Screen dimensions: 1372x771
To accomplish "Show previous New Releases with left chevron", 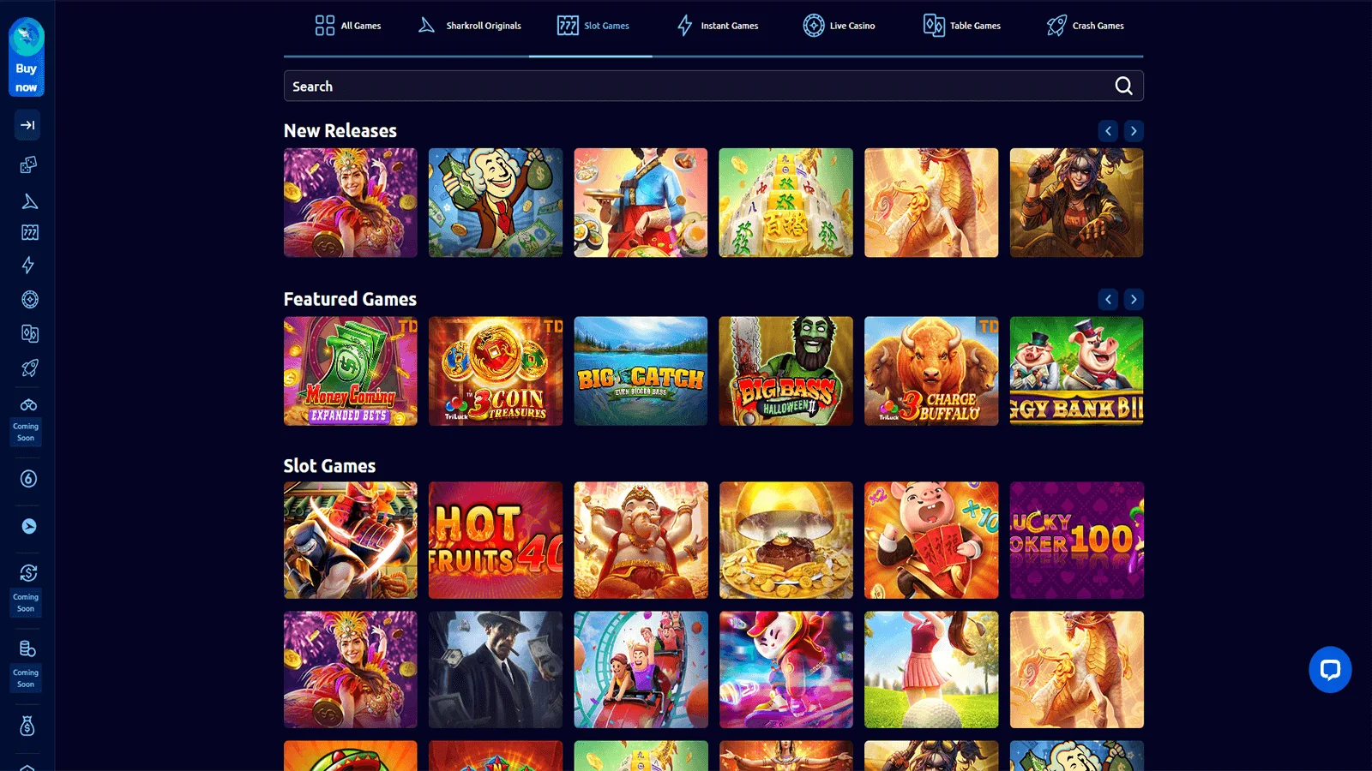I will tap(1109, 131).
